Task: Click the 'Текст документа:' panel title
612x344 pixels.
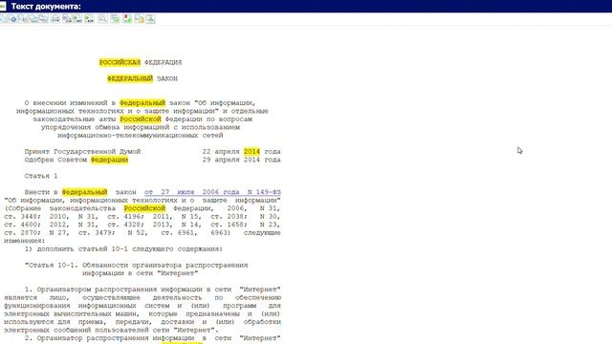Action: tap(46, 7)
